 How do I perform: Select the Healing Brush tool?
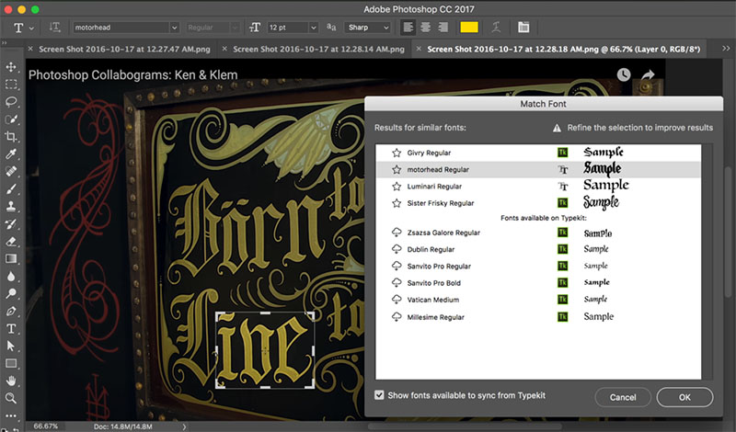[11, 171]
